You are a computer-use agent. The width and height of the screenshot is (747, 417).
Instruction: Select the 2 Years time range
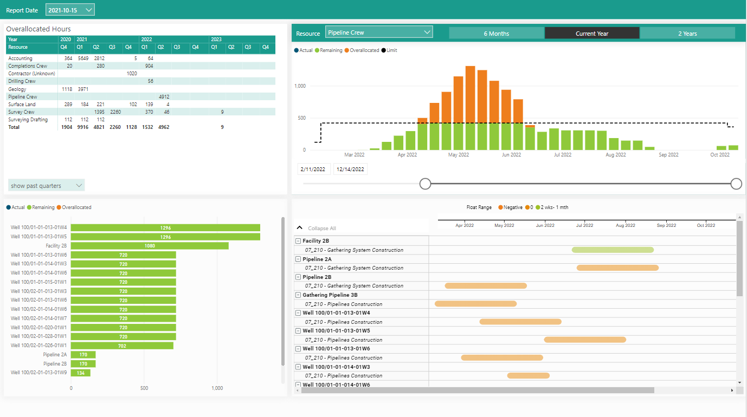coord(687,34)
